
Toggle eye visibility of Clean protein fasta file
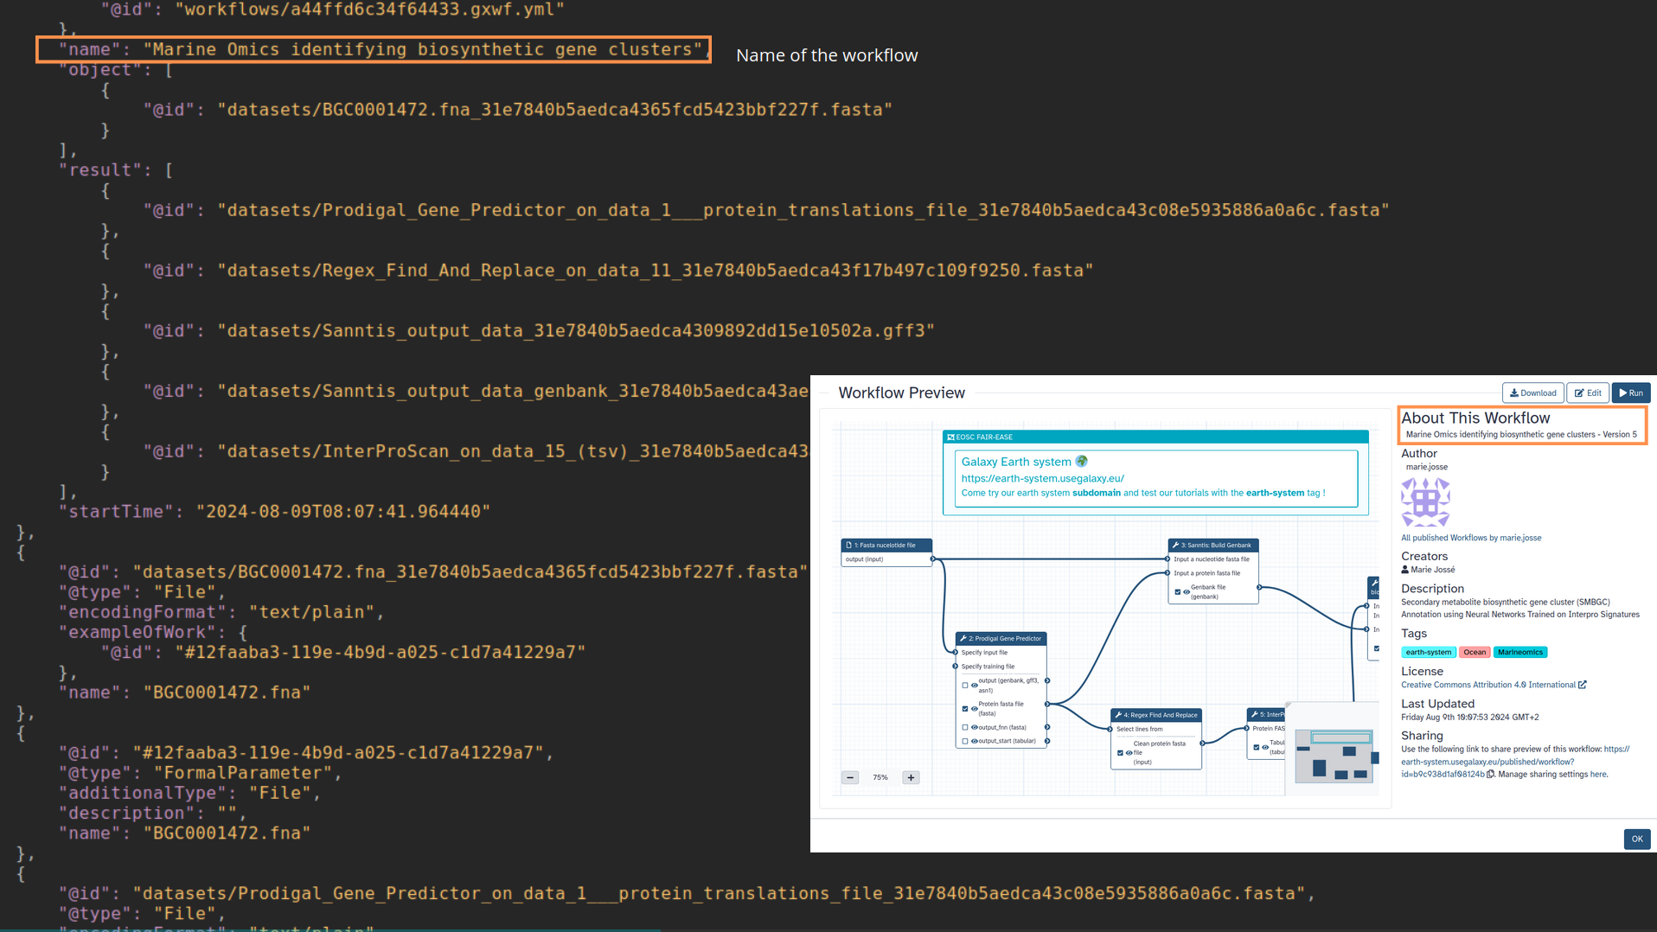pos(1129,753)
